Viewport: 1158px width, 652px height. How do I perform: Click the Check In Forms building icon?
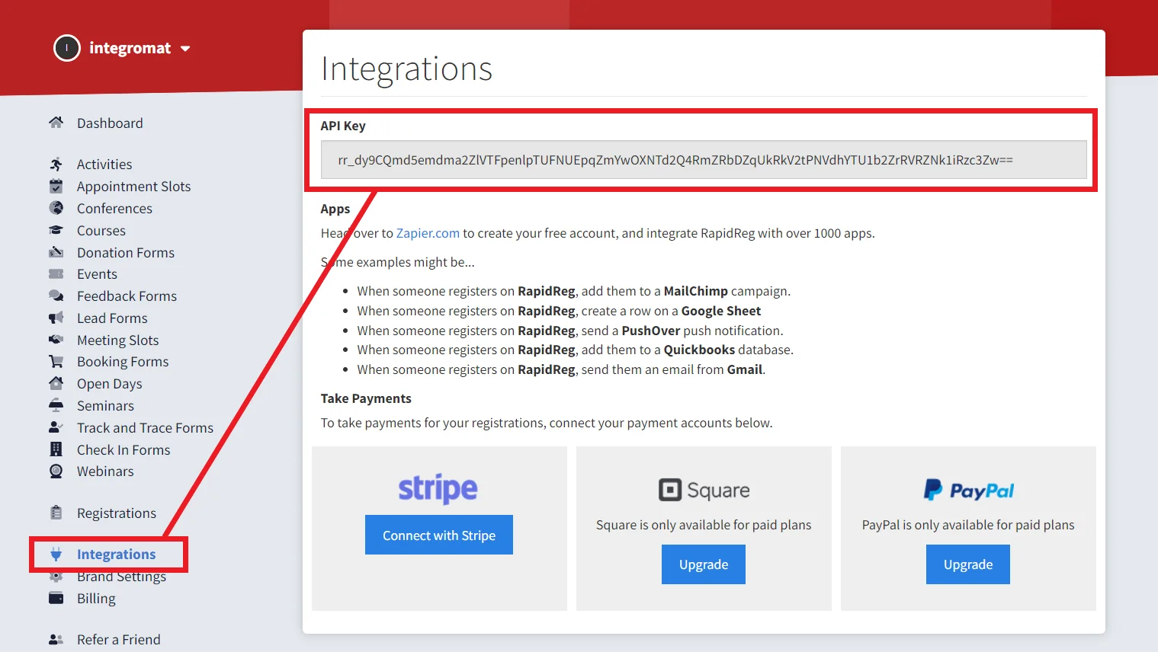pyautogui.click(x=56, y=449)
